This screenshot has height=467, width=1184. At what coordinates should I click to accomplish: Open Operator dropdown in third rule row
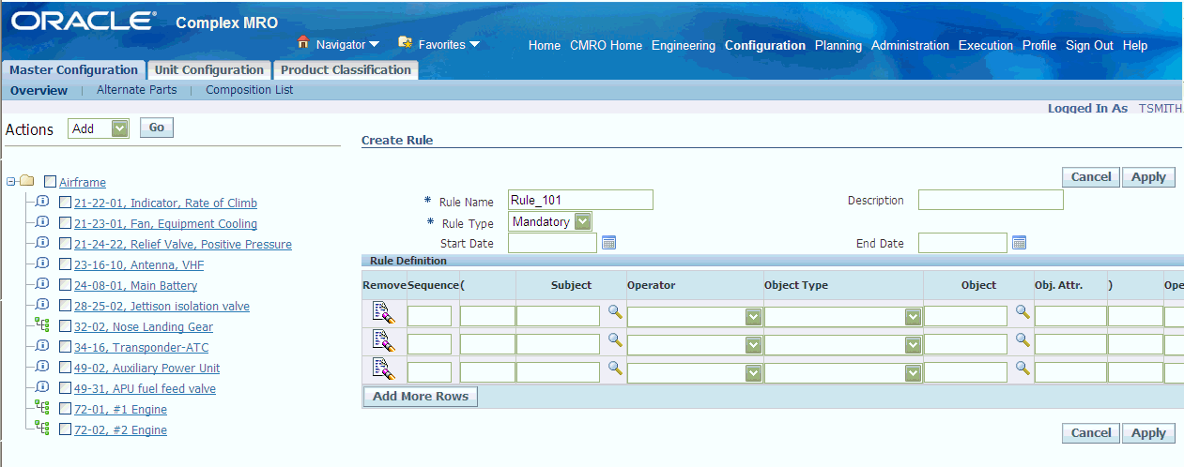click(695, 372)
